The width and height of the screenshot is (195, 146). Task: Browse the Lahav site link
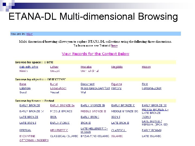(54, 67)
